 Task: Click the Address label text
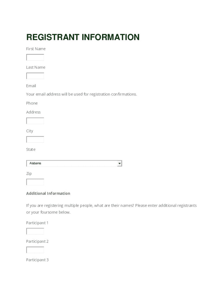(33, 112)
